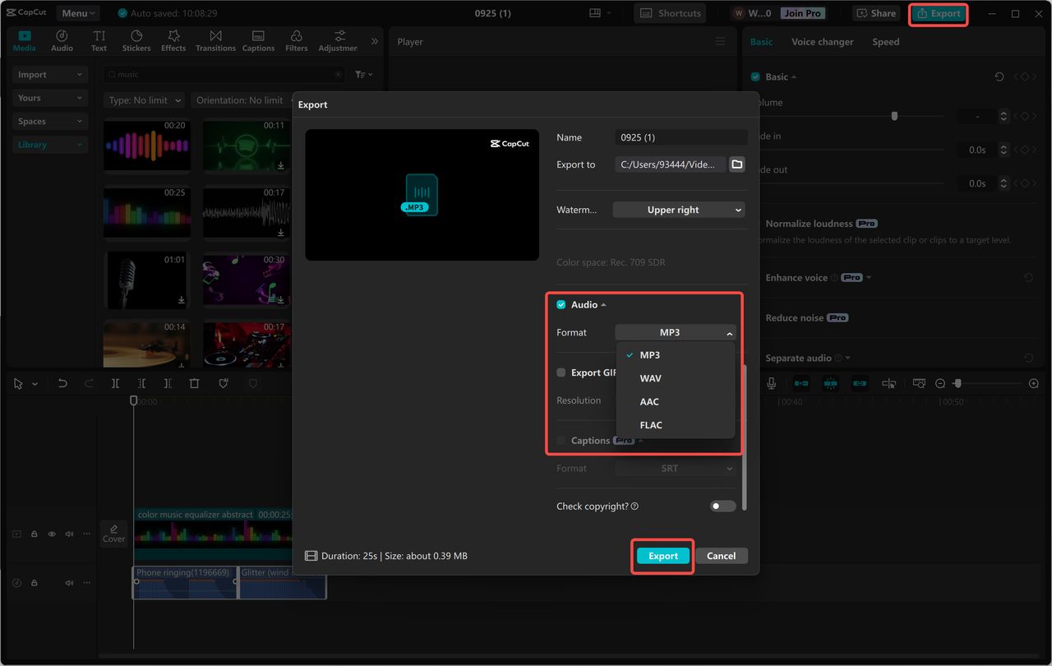Screen dimensions: 1052x666
Task: Click the timeline zoom-in magnifier icon
Action: [1033, 383]
